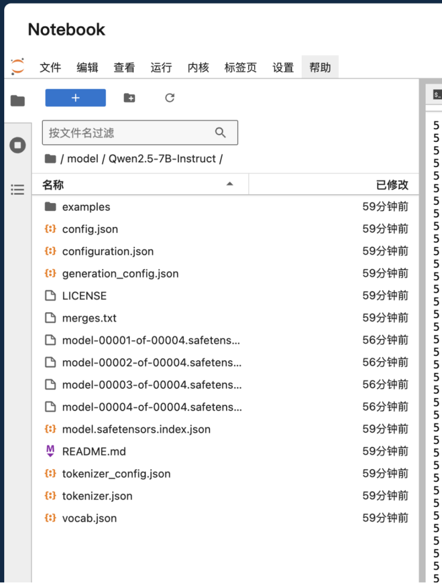
Task: Click the JSON icon beside configuration.json
Action: click(x=50, y=251)
